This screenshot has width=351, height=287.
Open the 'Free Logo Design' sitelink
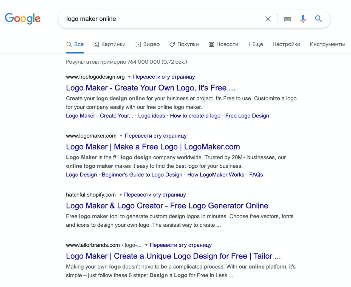[x=247, y=116]
